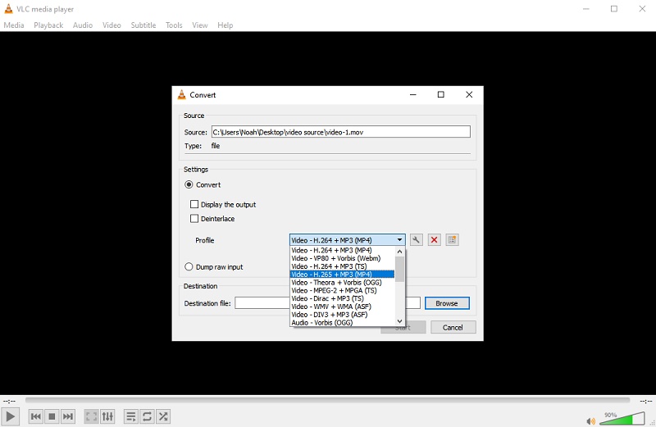Toggle the loop playback mode
656x427 pixels.
147,416
